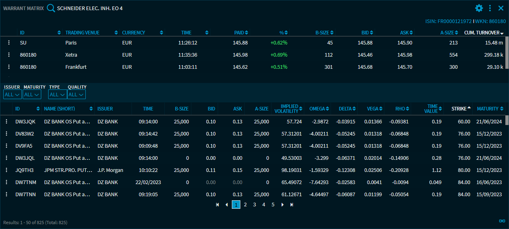This screenshot has height=229, width=509.
Task: Open the Quality filter dropdown
Action: coord(76,95)
